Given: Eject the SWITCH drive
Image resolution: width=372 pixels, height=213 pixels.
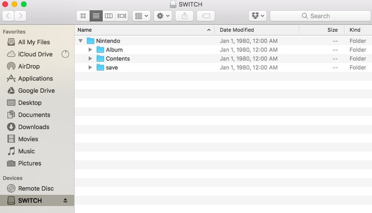Looking at the screenshot, I should (65, 201).
